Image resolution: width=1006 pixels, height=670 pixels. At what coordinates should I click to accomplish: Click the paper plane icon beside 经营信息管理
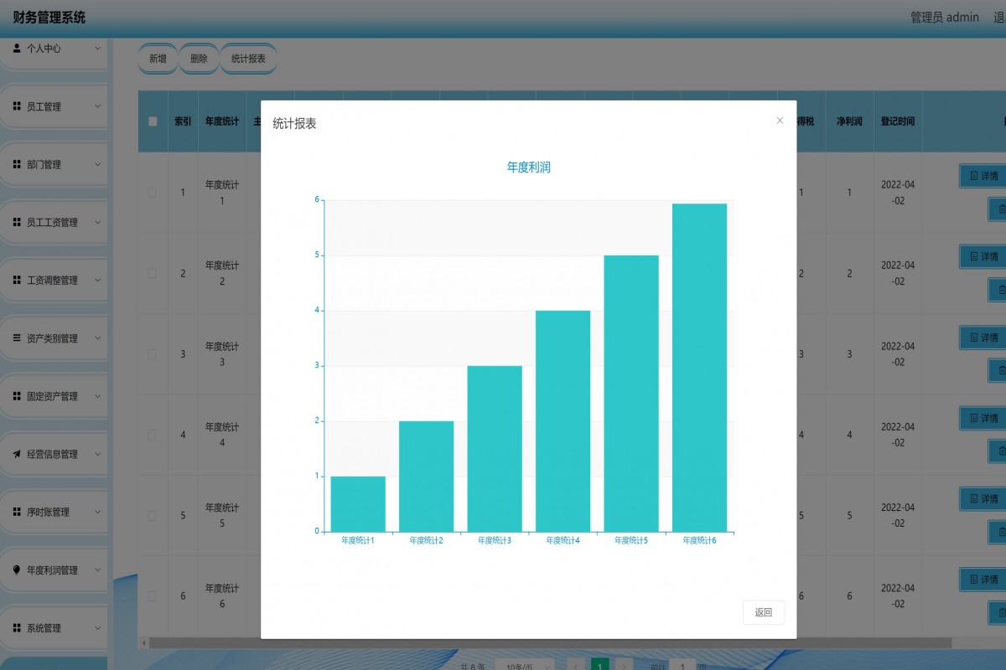point(17,454)
